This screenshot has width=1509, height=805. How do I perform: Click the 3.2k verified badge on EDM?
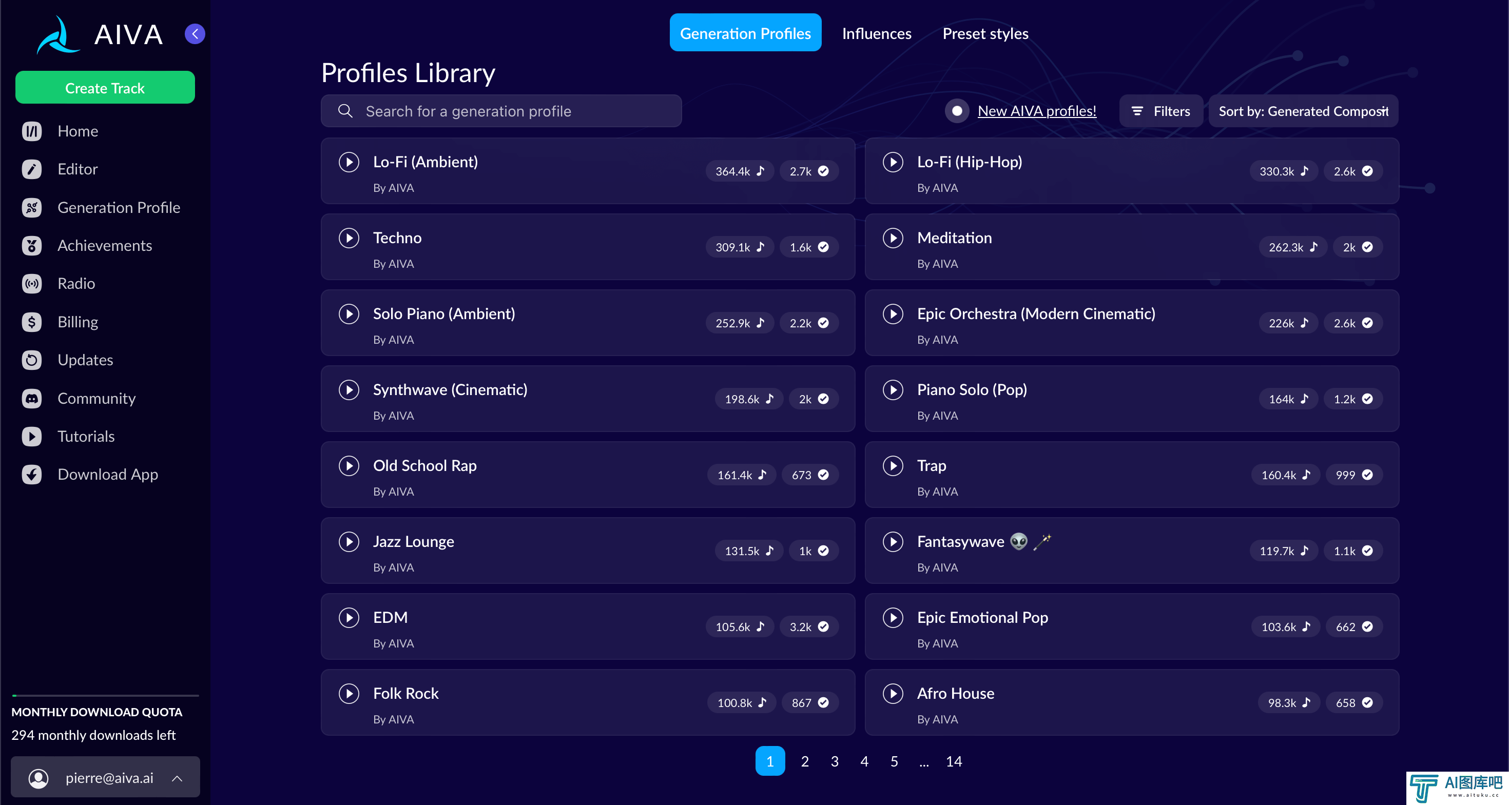[809, 626]
